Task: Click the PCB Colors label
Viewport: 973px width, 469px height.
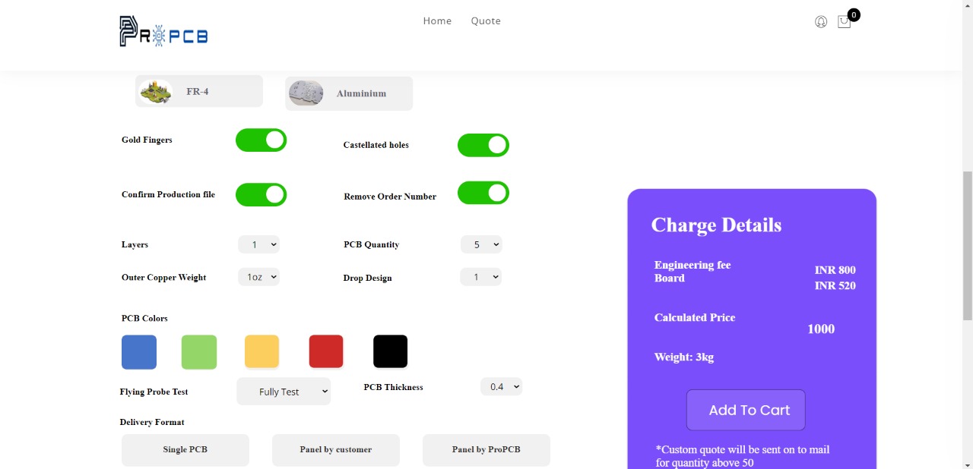Action: coord(144,319)
